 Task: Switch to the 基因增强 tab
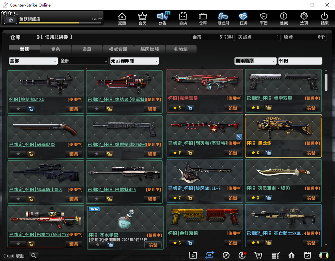[150, 49]
